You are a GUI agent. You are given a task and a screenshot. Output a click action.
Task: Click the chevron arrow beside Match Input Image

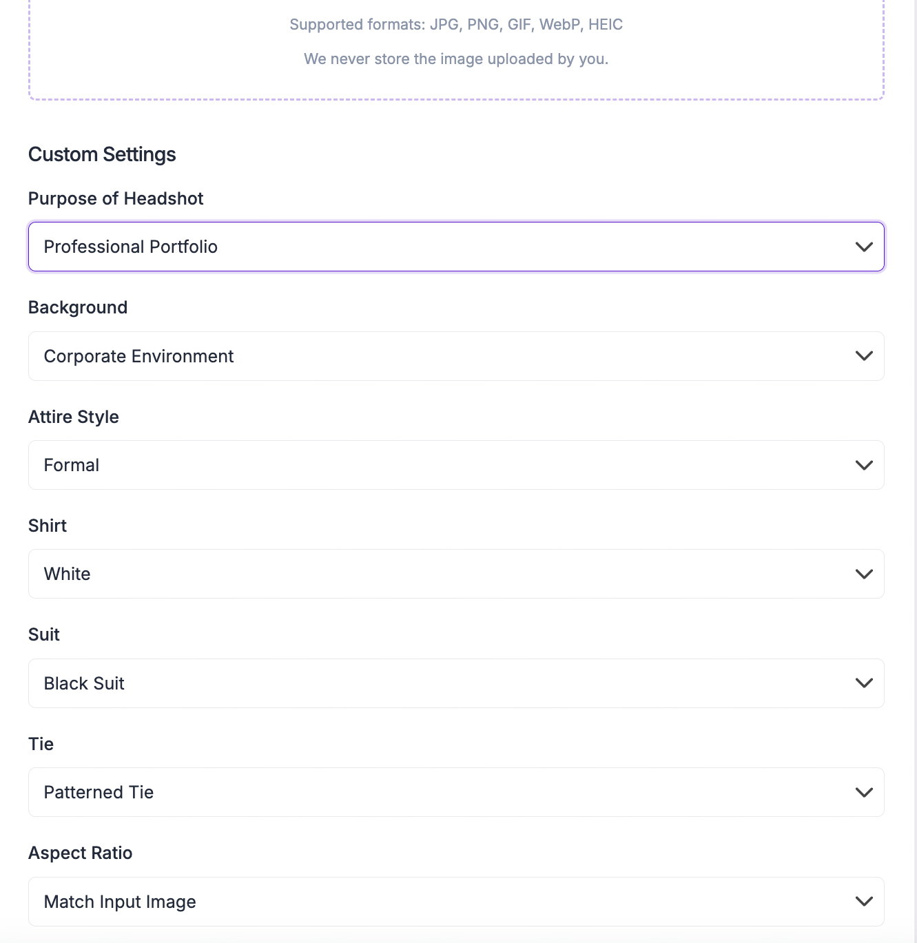(864, 901)
